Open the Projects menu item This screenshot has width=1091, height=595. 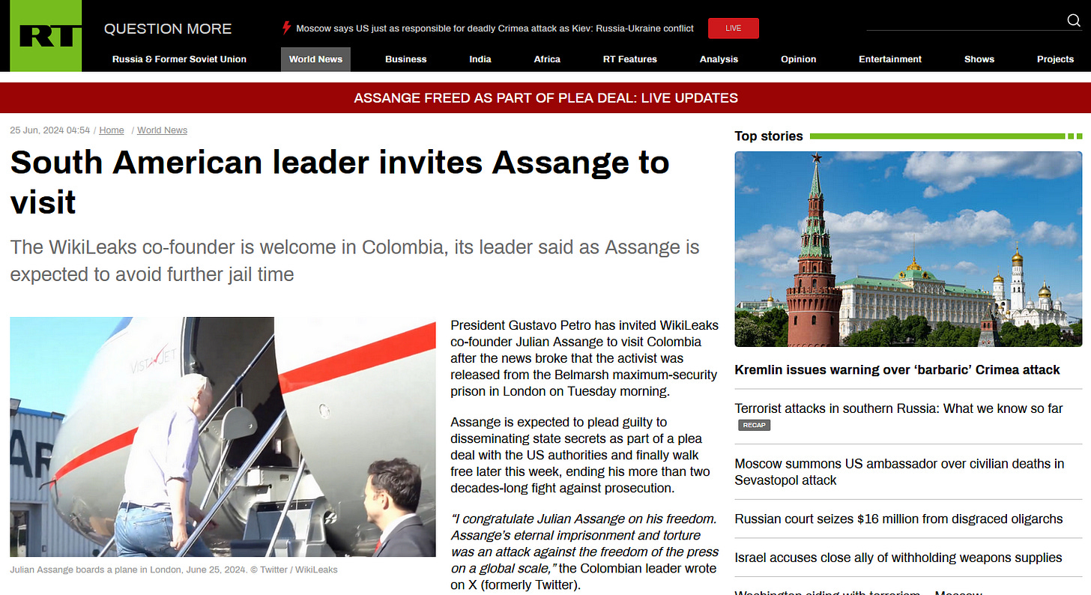[x=1055, y=59]
